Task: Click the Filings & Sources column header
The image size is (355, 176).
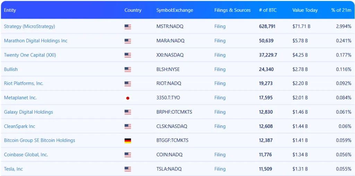Action: tap(232, 10)
